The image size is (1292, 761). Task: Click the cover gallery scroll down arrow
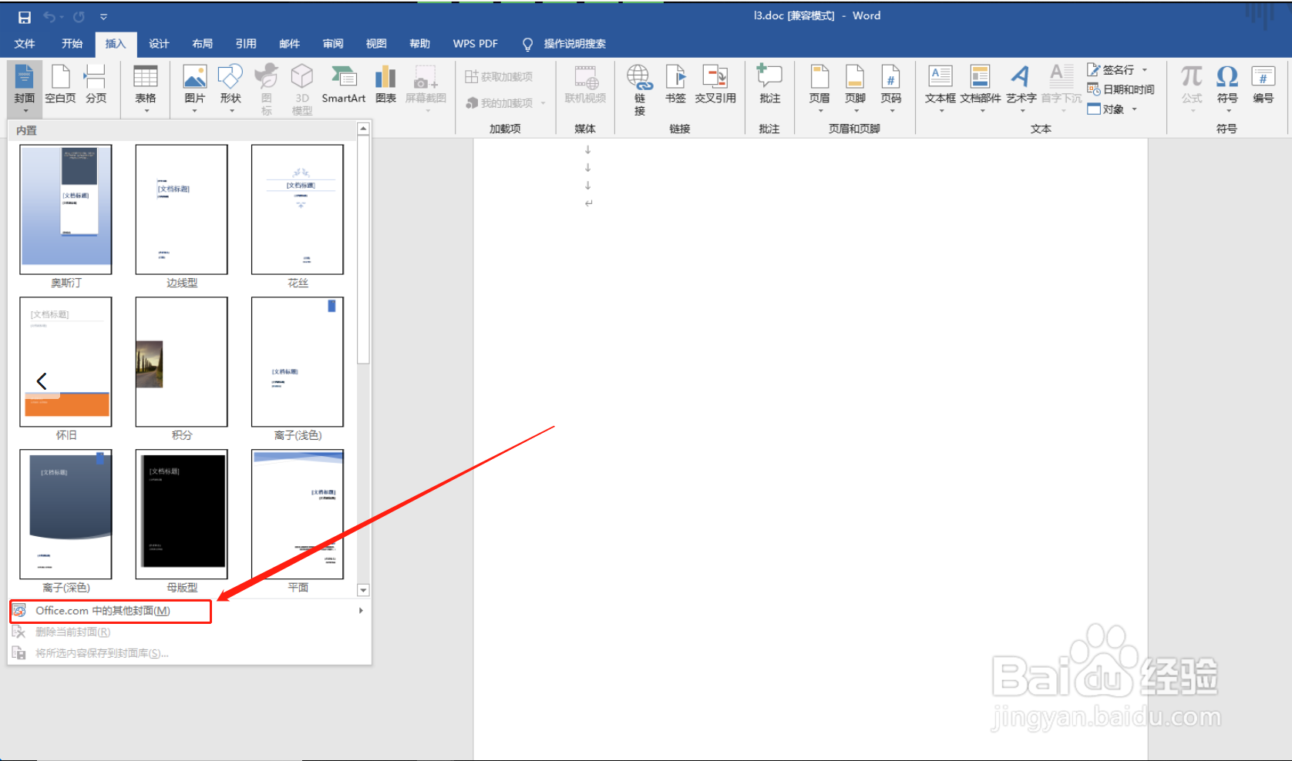tap(363, 590)
